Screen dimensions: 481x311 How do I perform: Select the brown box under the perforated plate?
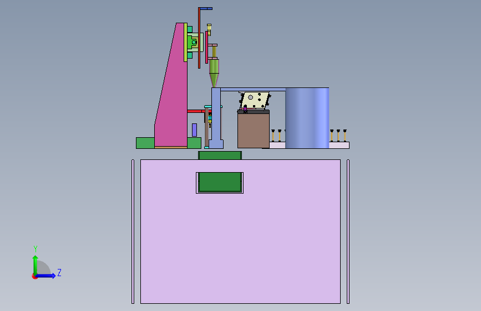[x=254, y=131]
